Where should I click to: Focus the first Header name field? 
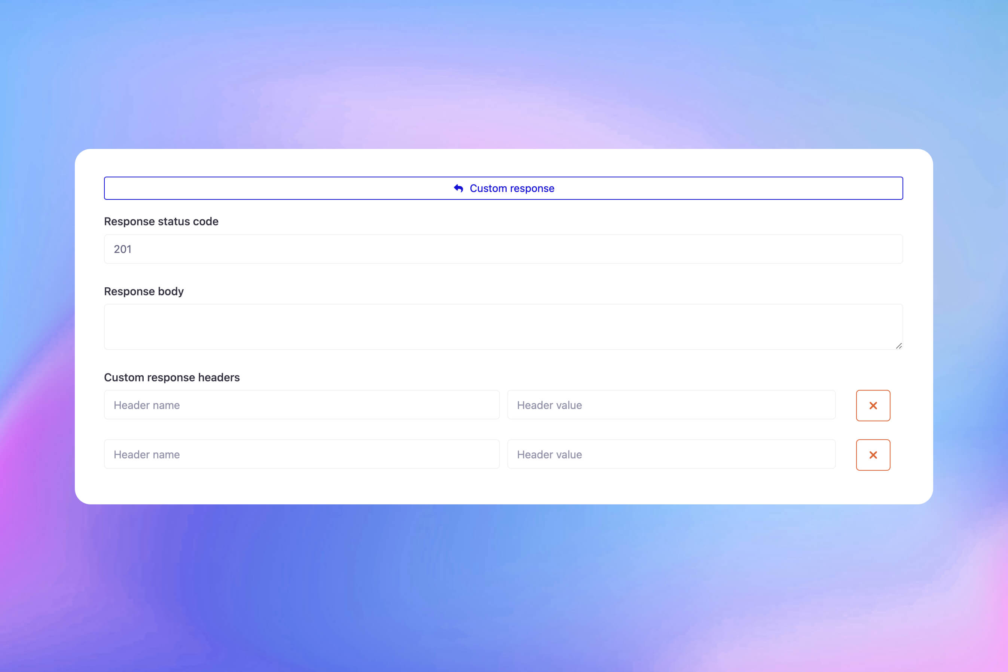[x=302, y=405]
